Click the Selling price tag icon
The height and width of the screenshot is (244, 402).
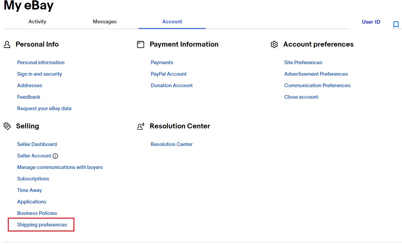(7, 126)
